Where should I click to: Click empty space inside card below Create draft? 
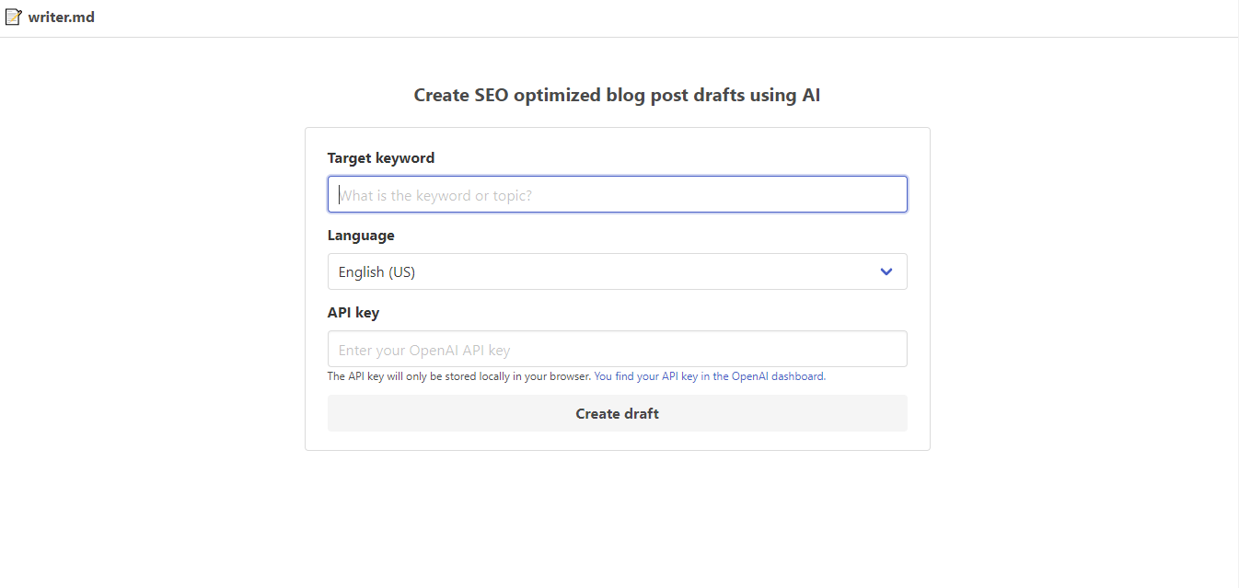pos(617,441)
